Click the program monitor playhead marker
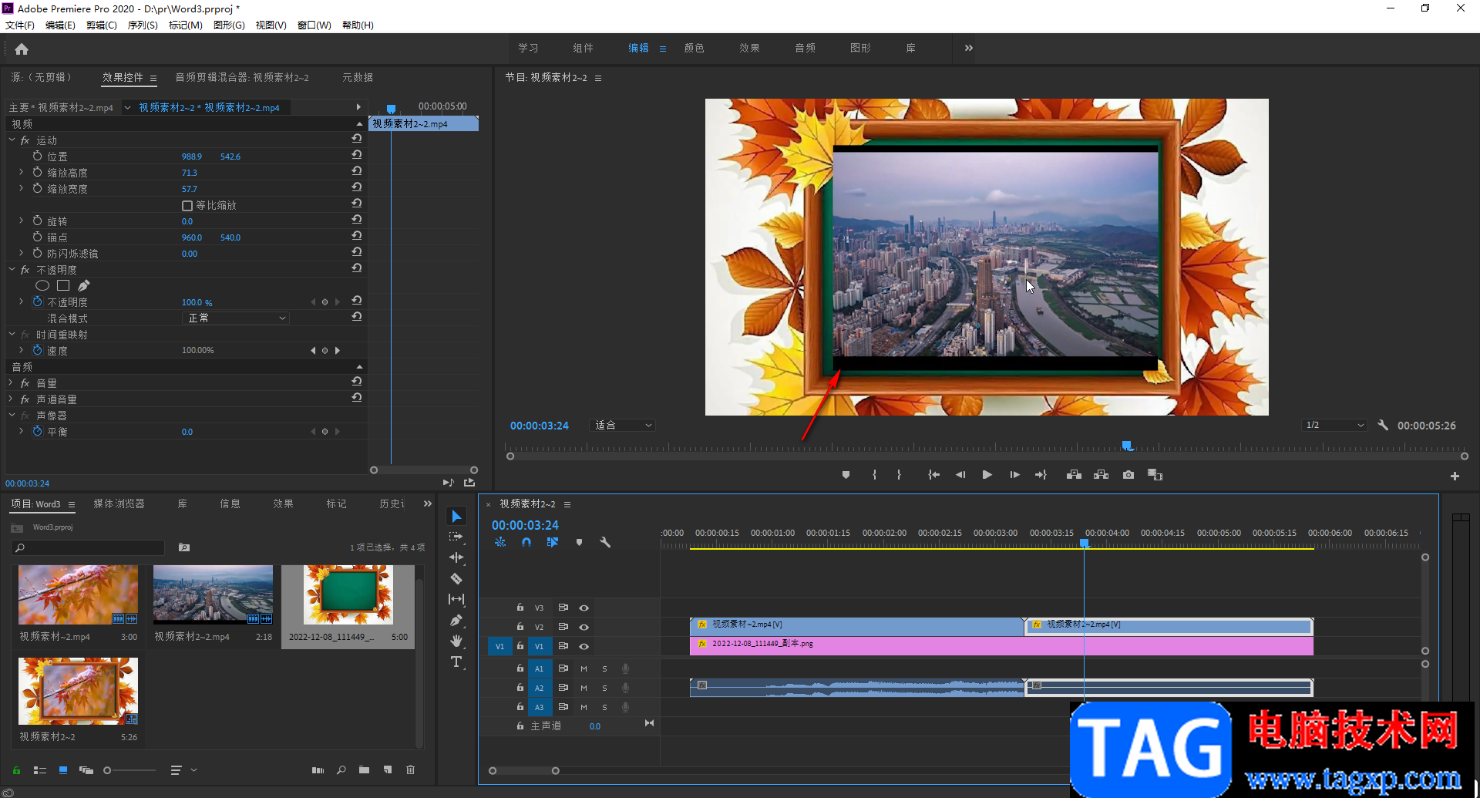Screen dimensions: 1480x798 click(1127, 446)
